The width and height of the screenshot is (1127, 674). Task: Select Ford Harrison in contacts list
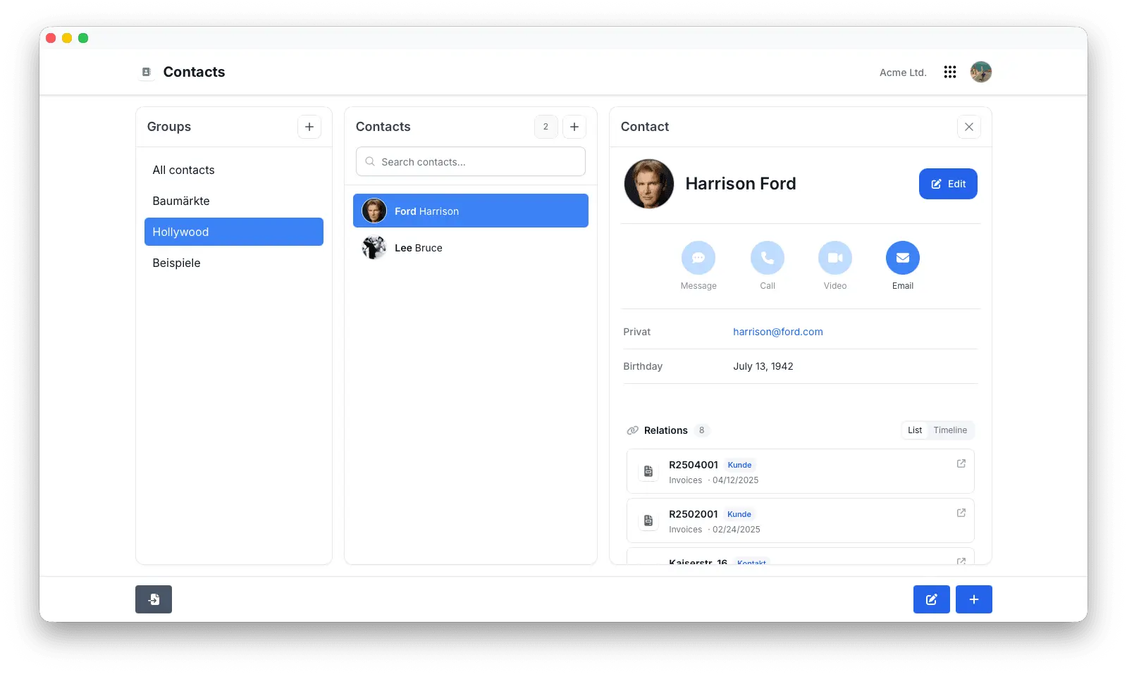pyautogui.click(x=471, y=211)
